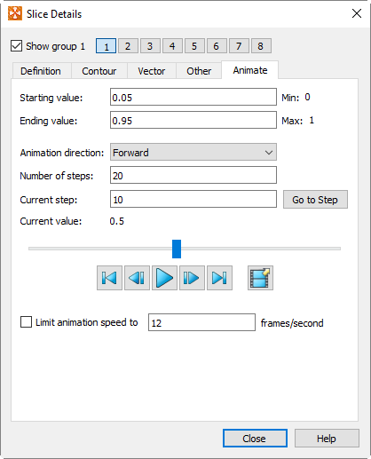Switch to the Definition tab
The width and height of the screenshot is (371, 459).
pyautogui.click(x=41, y=71)
